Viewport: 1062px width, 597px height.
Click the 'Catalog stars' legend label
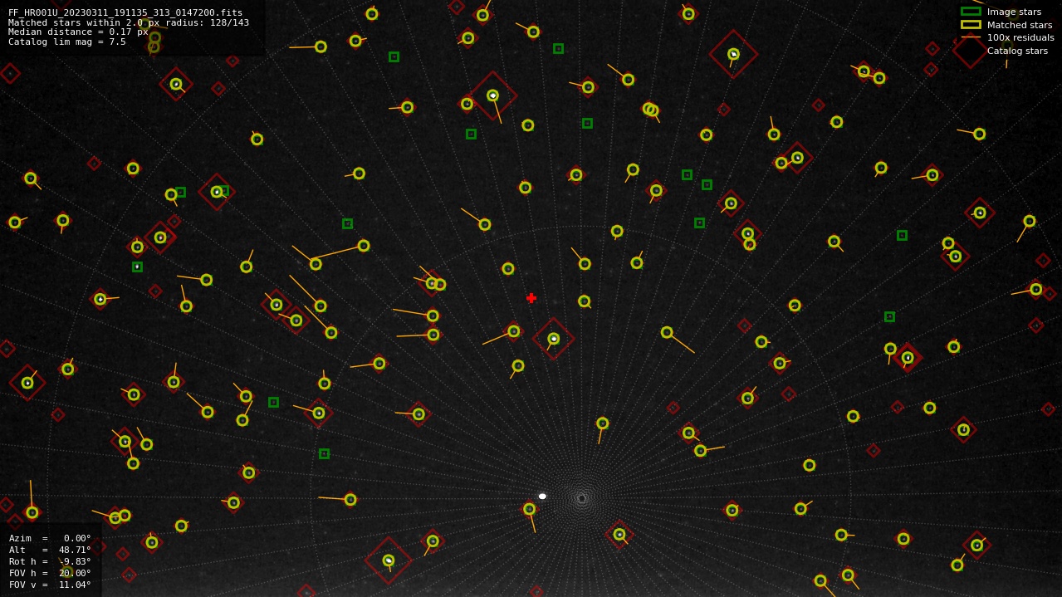click(1017, 51)
